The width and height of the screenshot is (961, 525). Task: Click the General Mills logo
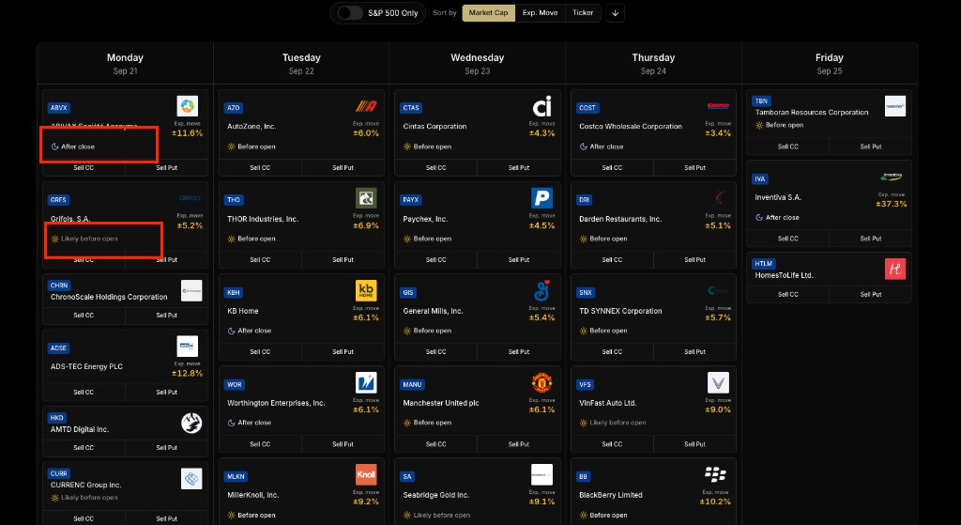[542, 291]
